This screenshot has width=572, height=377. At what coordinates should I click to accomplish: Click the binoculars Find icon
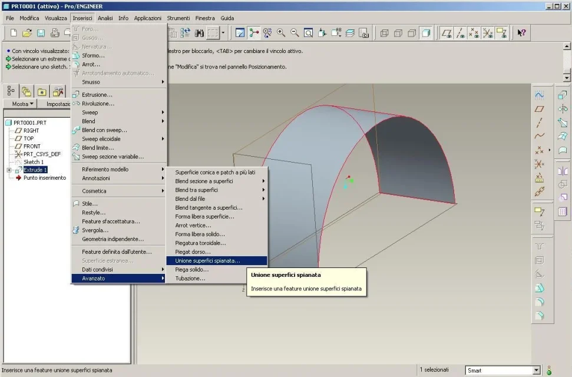coord(199,33)
